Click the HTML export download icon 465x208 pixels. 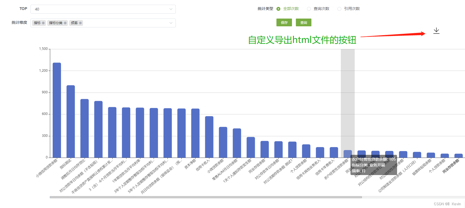[x=436, y=31]
